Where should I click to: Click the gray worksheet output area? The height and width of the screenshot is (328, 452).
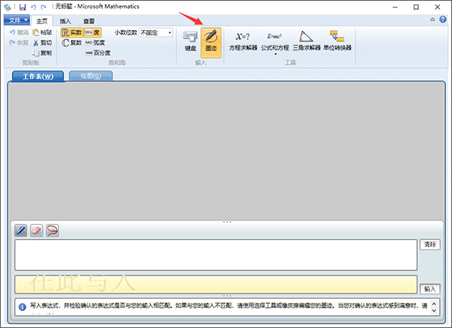226,151
